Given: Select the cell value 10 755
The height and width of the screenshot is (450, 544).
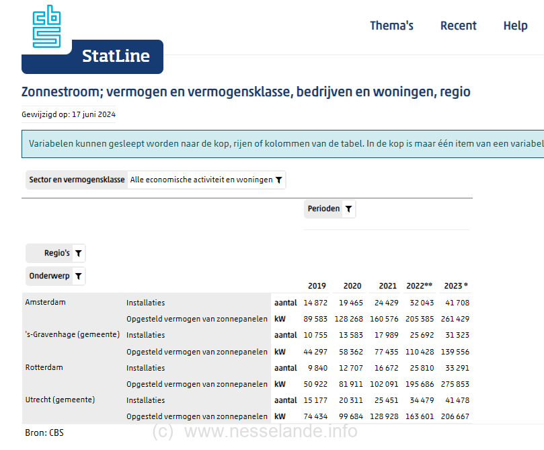Looking at the screenshot, I should (x=315, y=335).
